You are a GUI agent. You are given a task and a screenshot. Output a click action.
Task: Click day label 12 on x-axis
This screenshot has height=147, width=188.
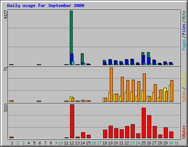click(72, 143)
